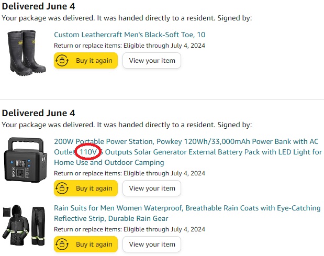Click boots return eligibility July 4 text
The height and width of the screenshot is (256, 324).
click(x=130, y=46)
